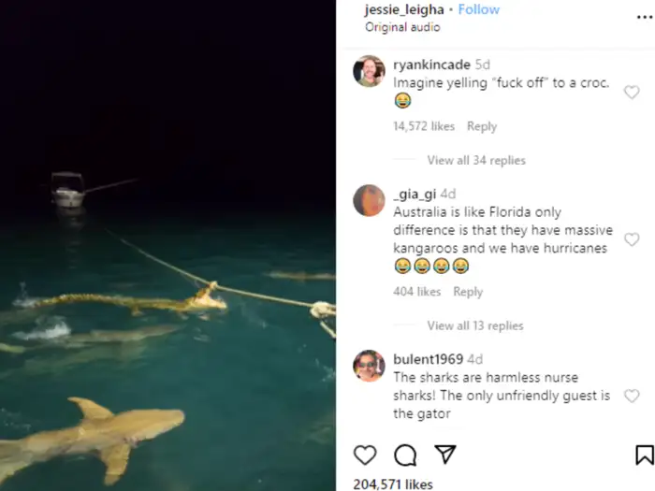Share post via paper plane icon

tap(445, 455)
